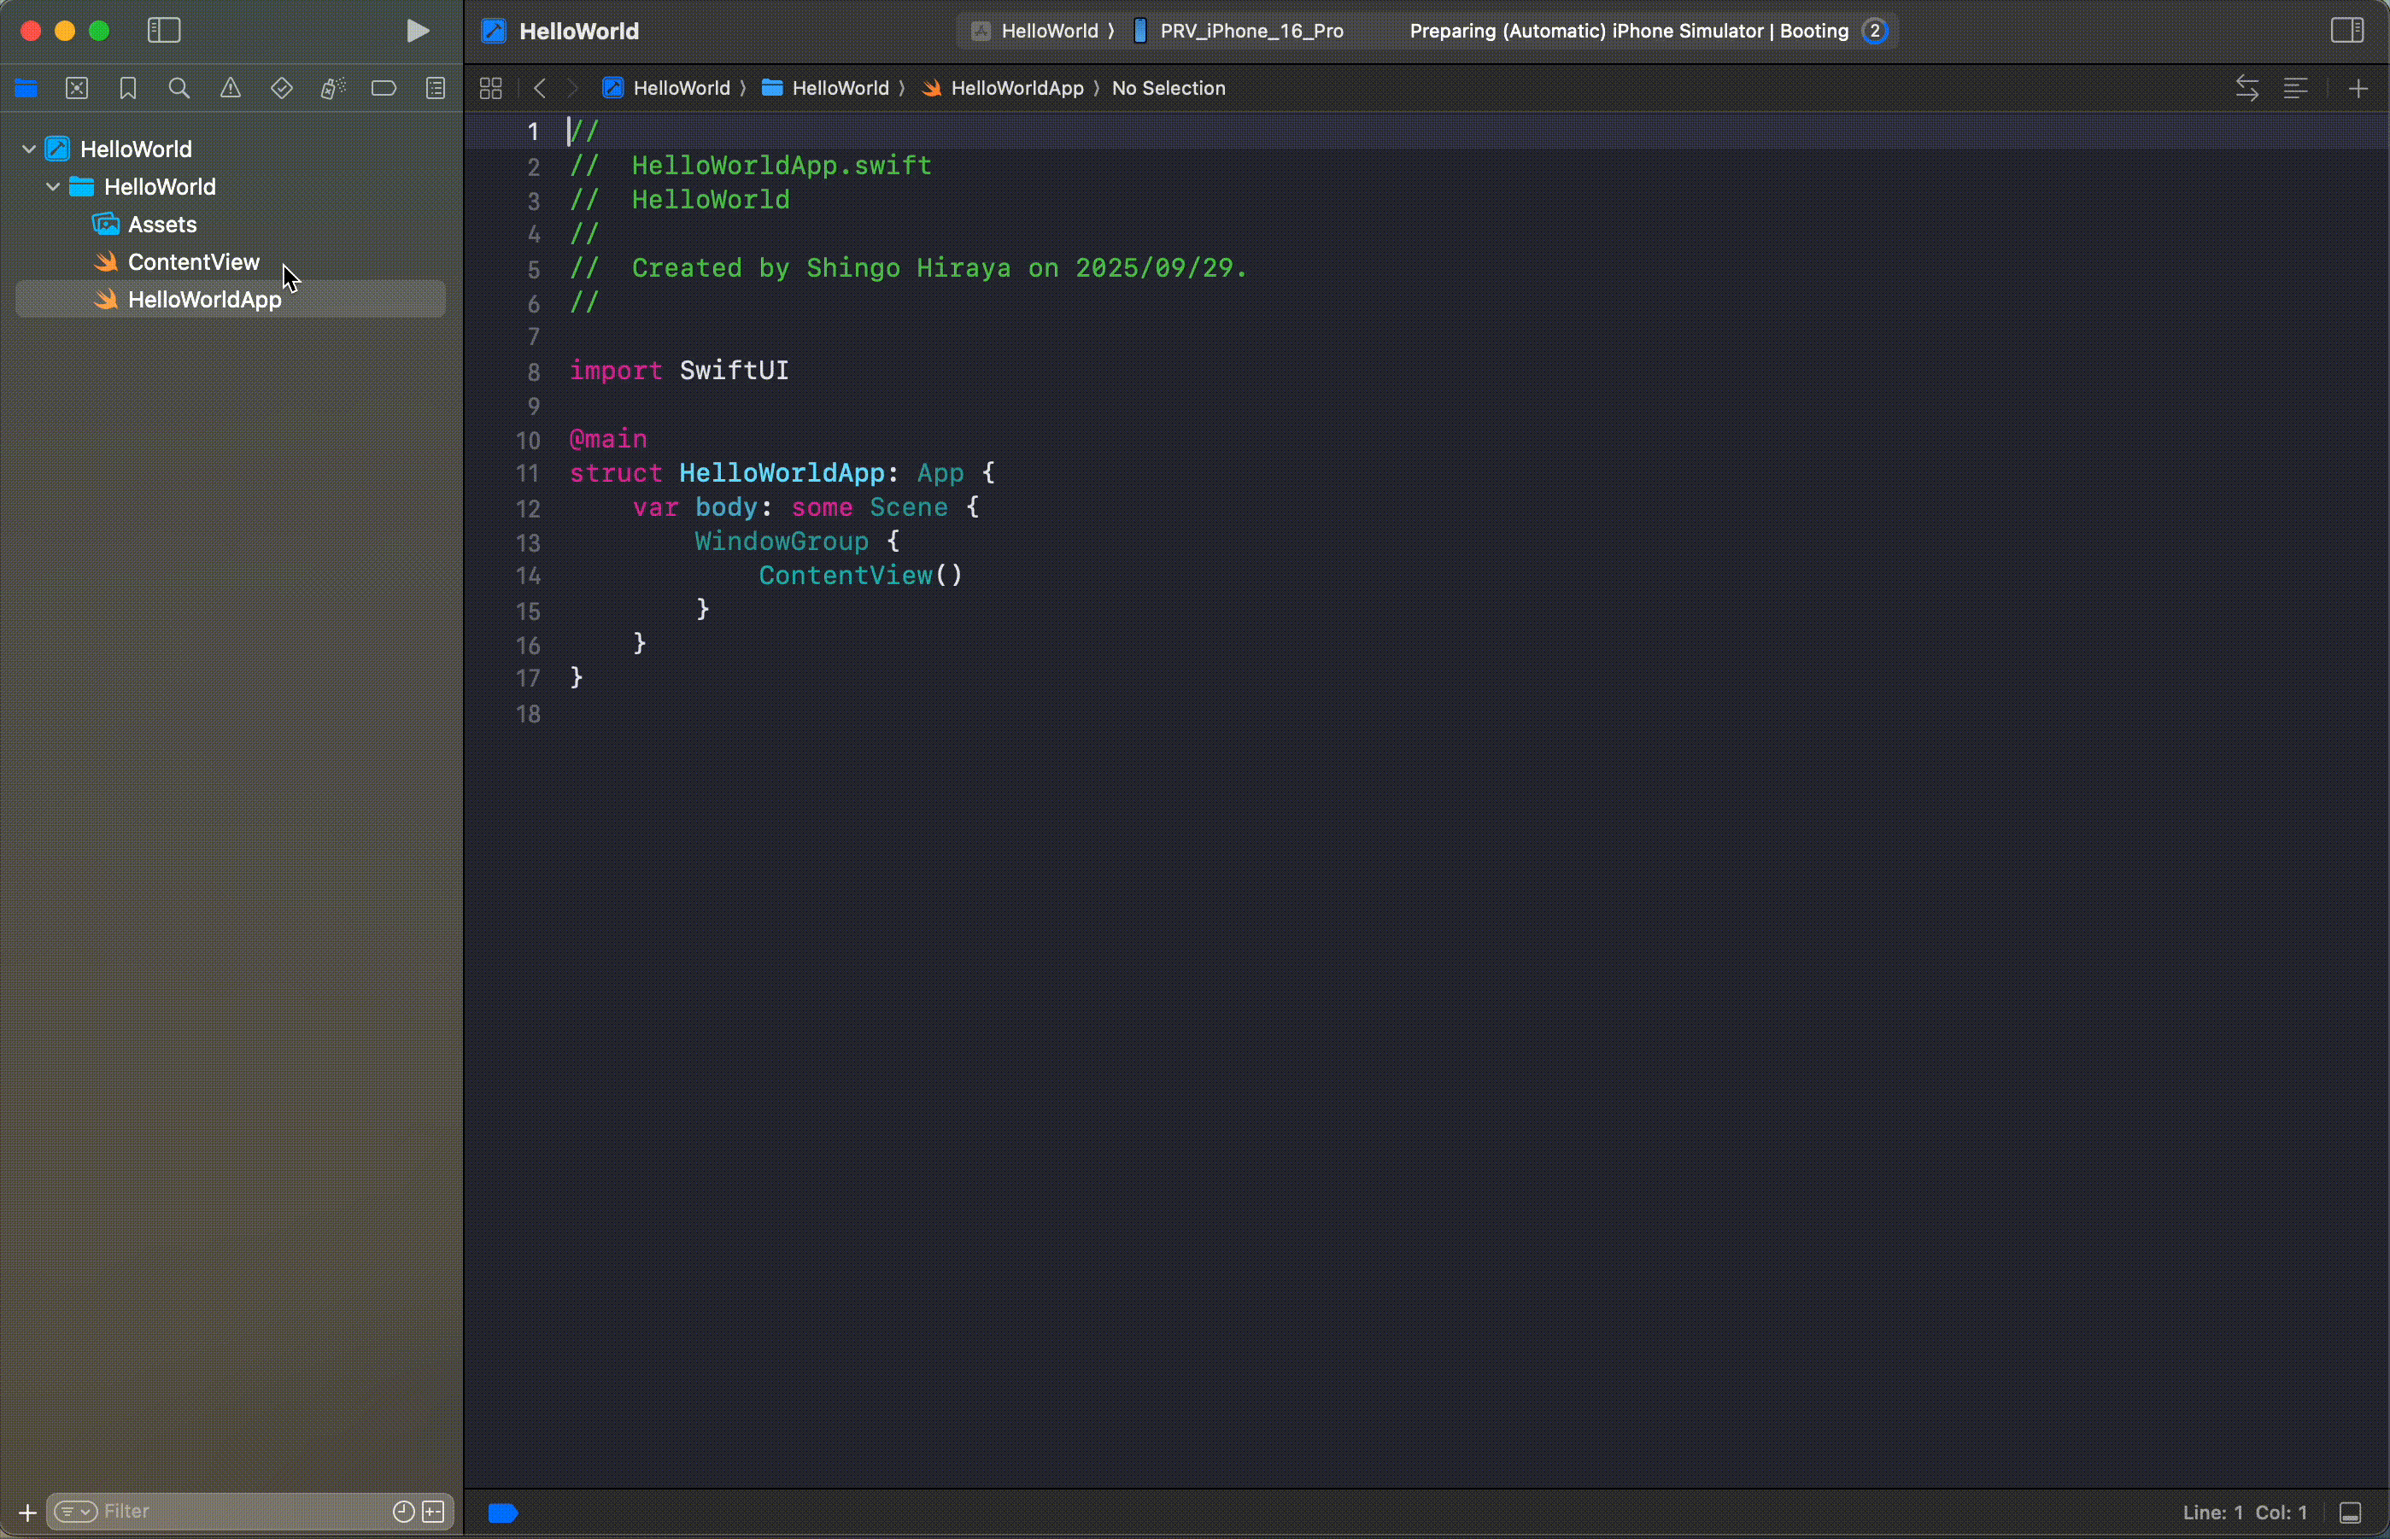
Task: Collapse the HelloWorld project root
Action: (x=29, y=149)
